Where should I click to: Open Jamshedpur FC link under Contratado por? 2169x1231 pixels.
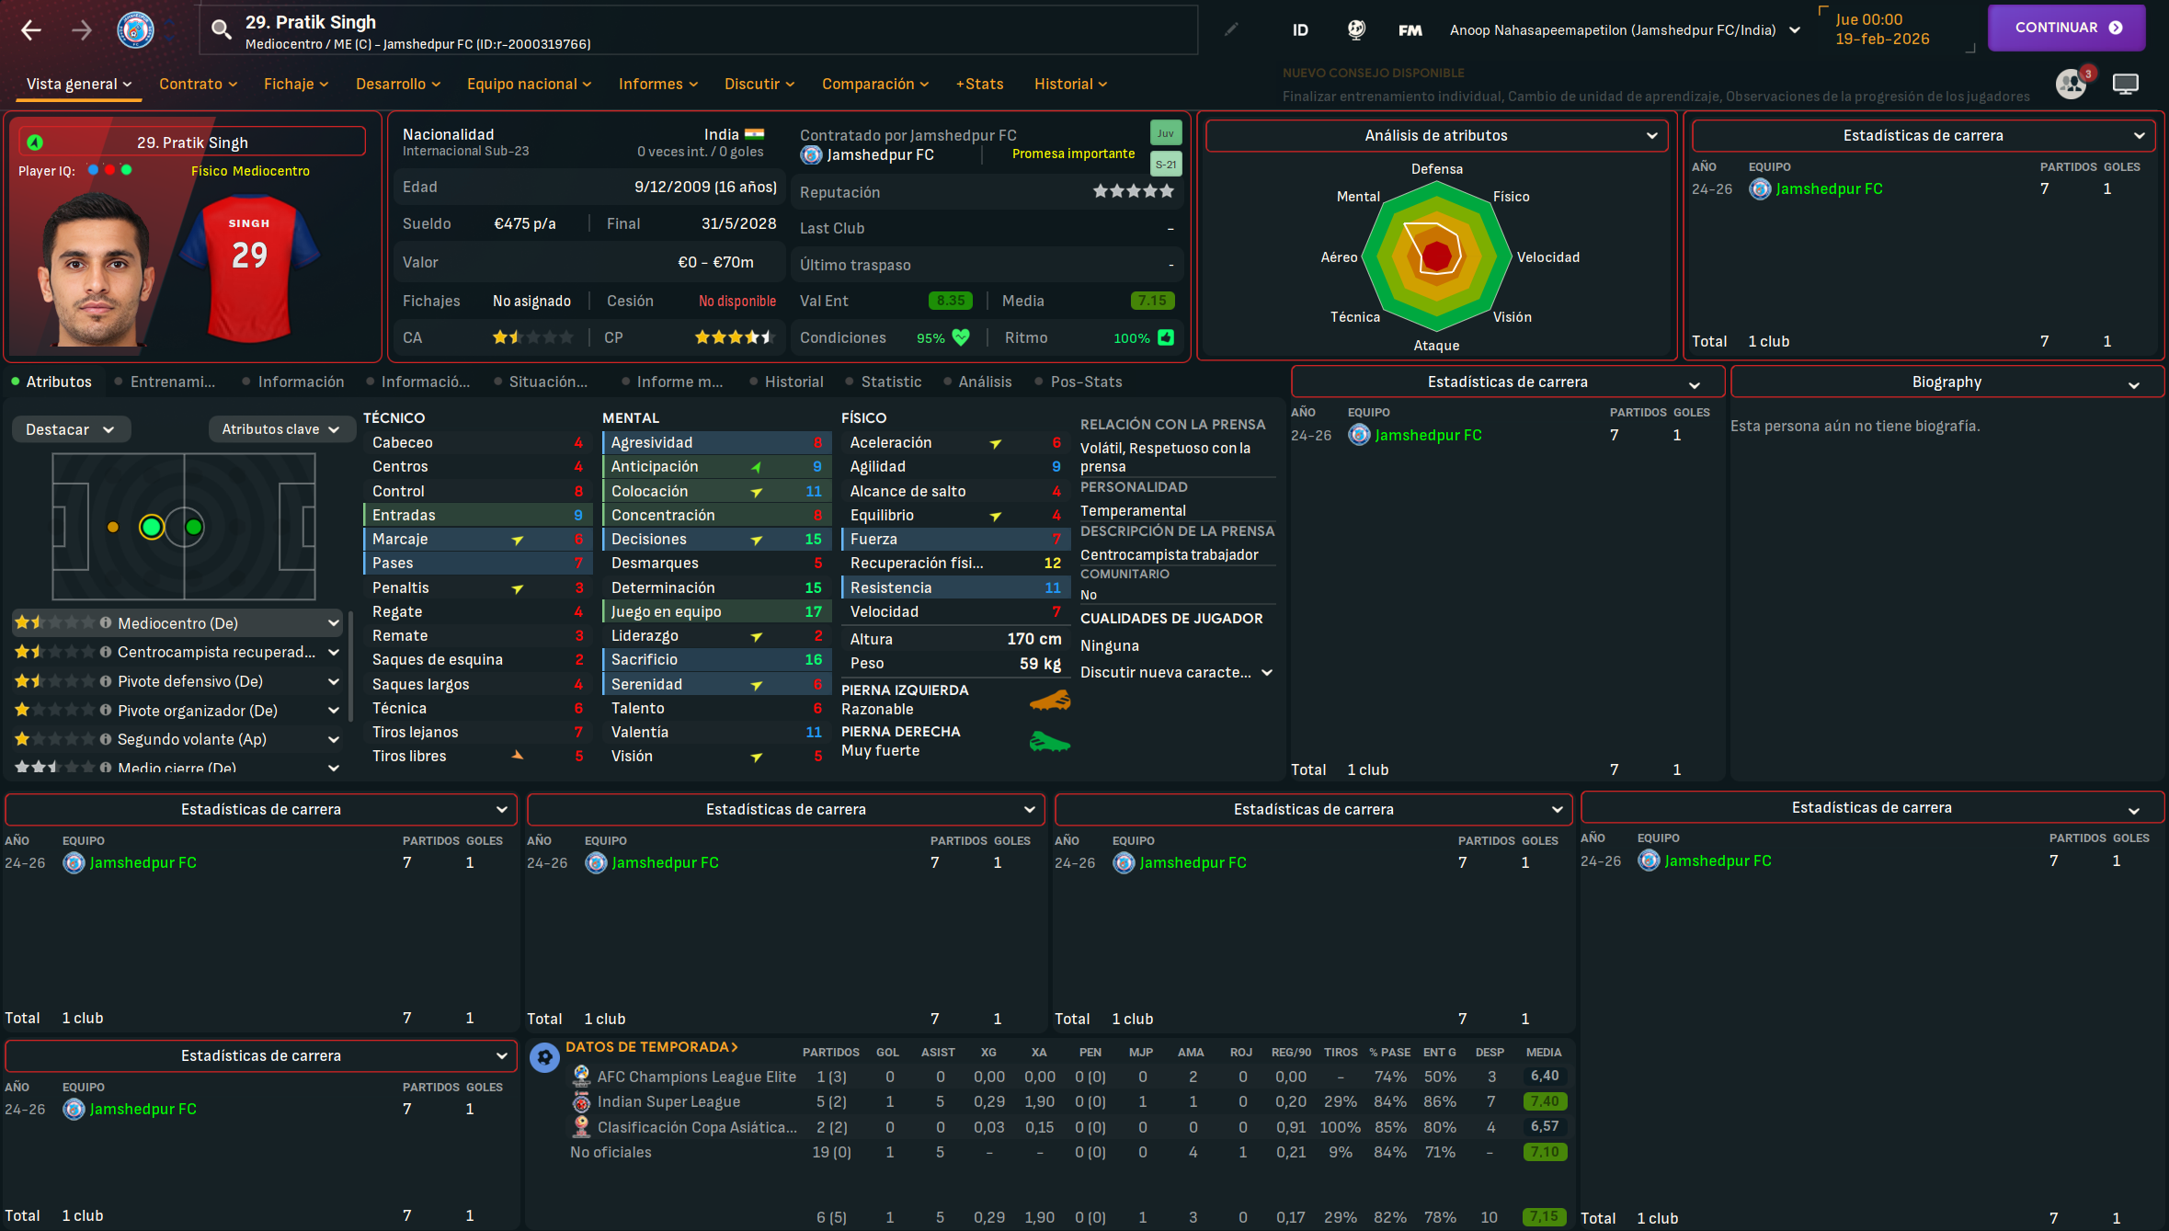click(880, 154)
